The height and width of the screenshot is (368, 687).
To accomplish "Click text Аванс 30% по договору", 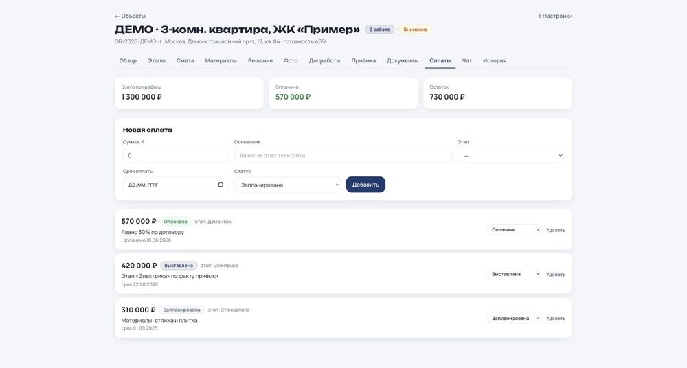I will tap(153, 232).
